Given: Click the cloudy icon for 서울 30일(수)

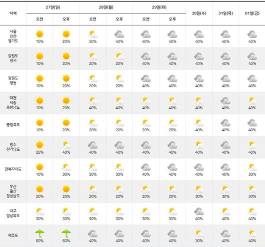Looking at the screenshot, I should [x=199, y=34].
